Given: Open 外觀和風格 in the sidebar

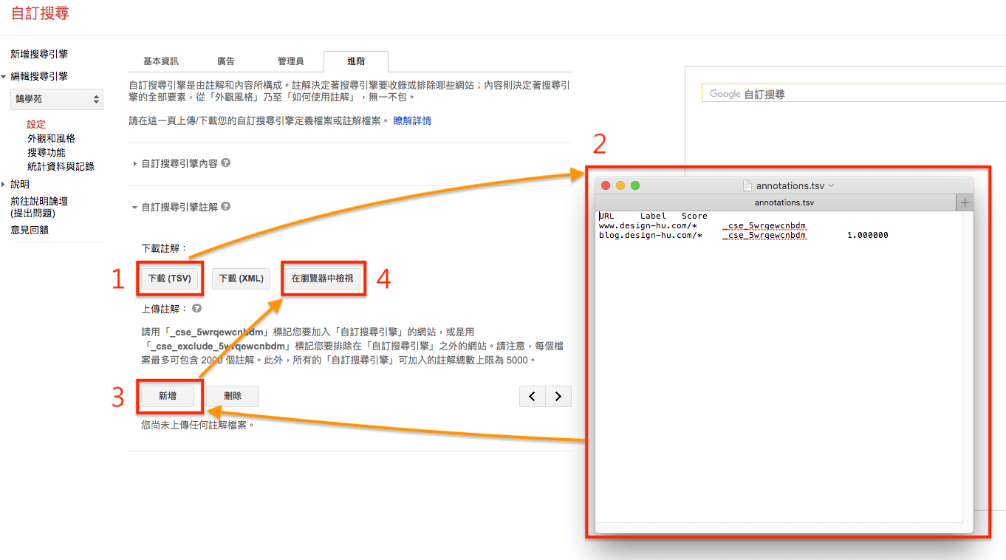Looking at the screenshot, I should (x=51, y=138).
